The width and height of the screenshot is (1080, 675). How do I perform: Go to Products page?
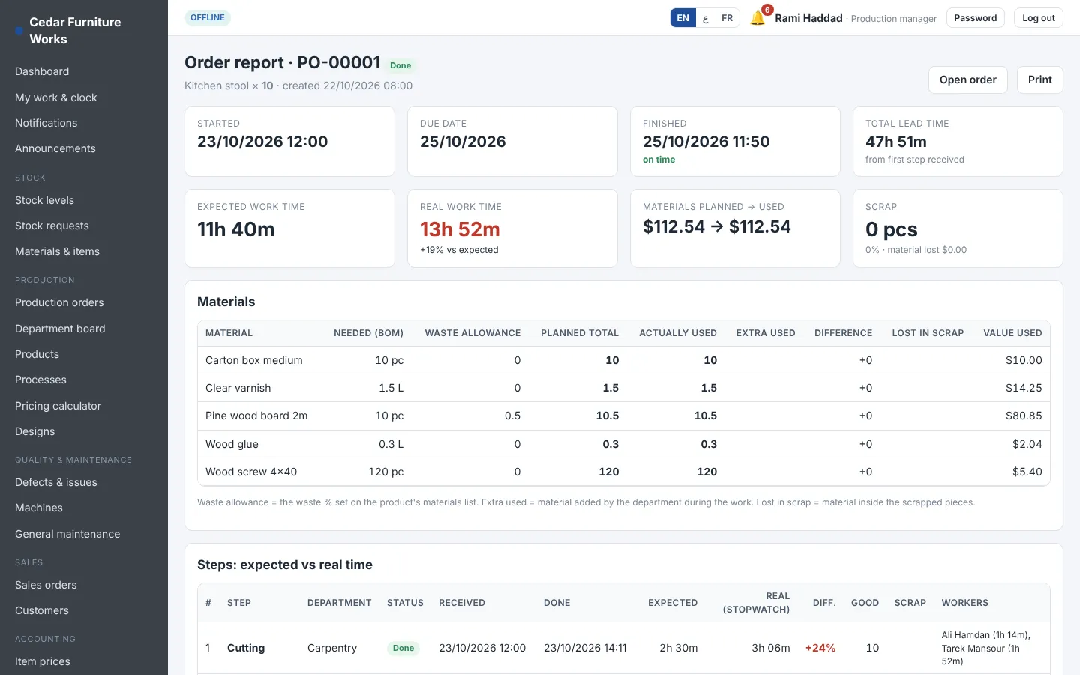coord(37,354)
